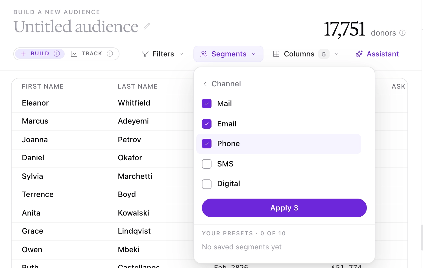Click the FIRST NAME column header

43,86
